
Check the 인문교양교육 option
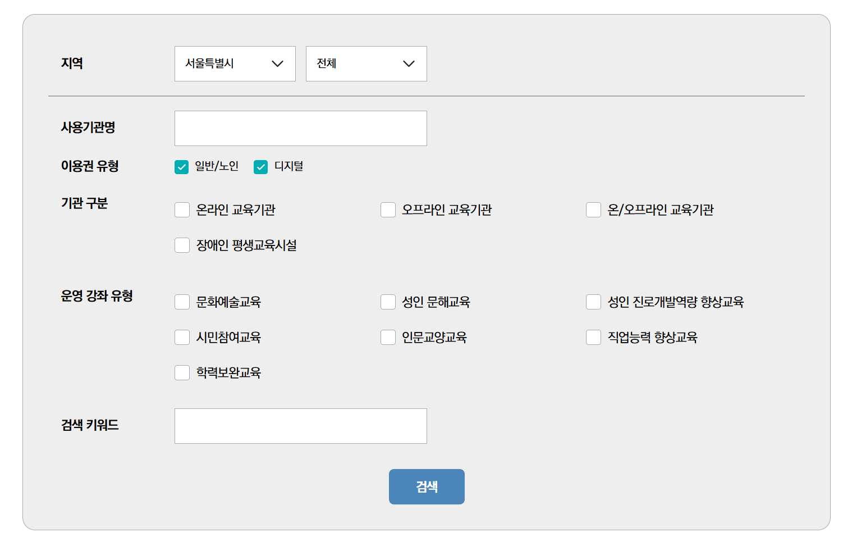coord(388,337)
